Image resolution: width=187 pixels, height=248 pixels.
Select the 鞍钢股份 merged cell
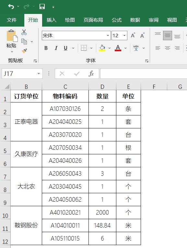point(26,226)
